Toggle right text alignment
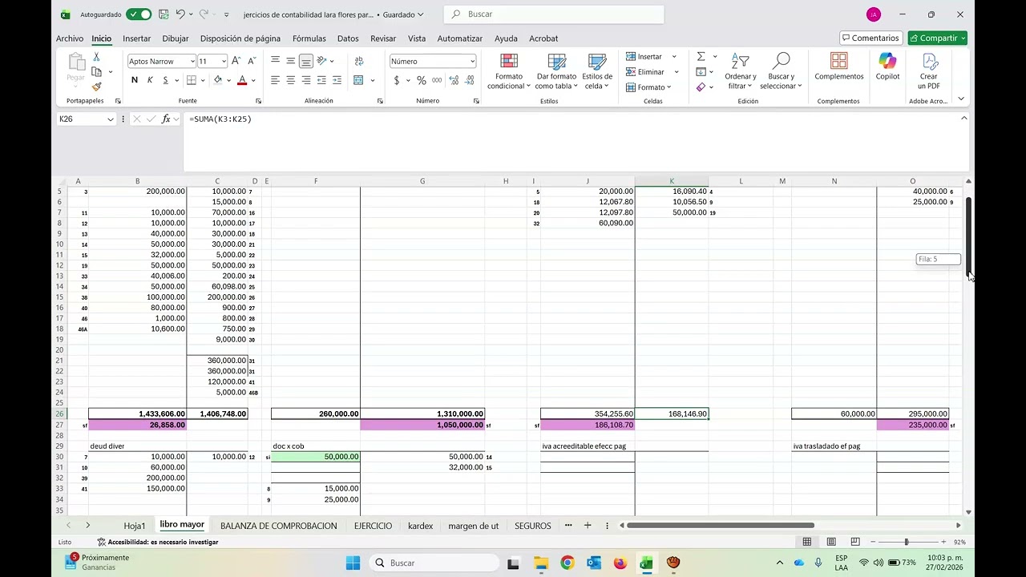The width and height of the screenshot is (1026, 577). tap(305, 80)
